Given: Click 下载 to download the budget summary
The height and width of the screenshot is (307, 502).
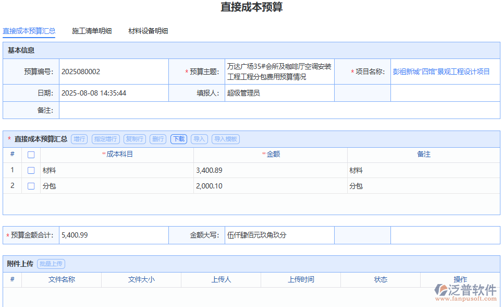Looking at the screenshot, I should click(178, 139).
